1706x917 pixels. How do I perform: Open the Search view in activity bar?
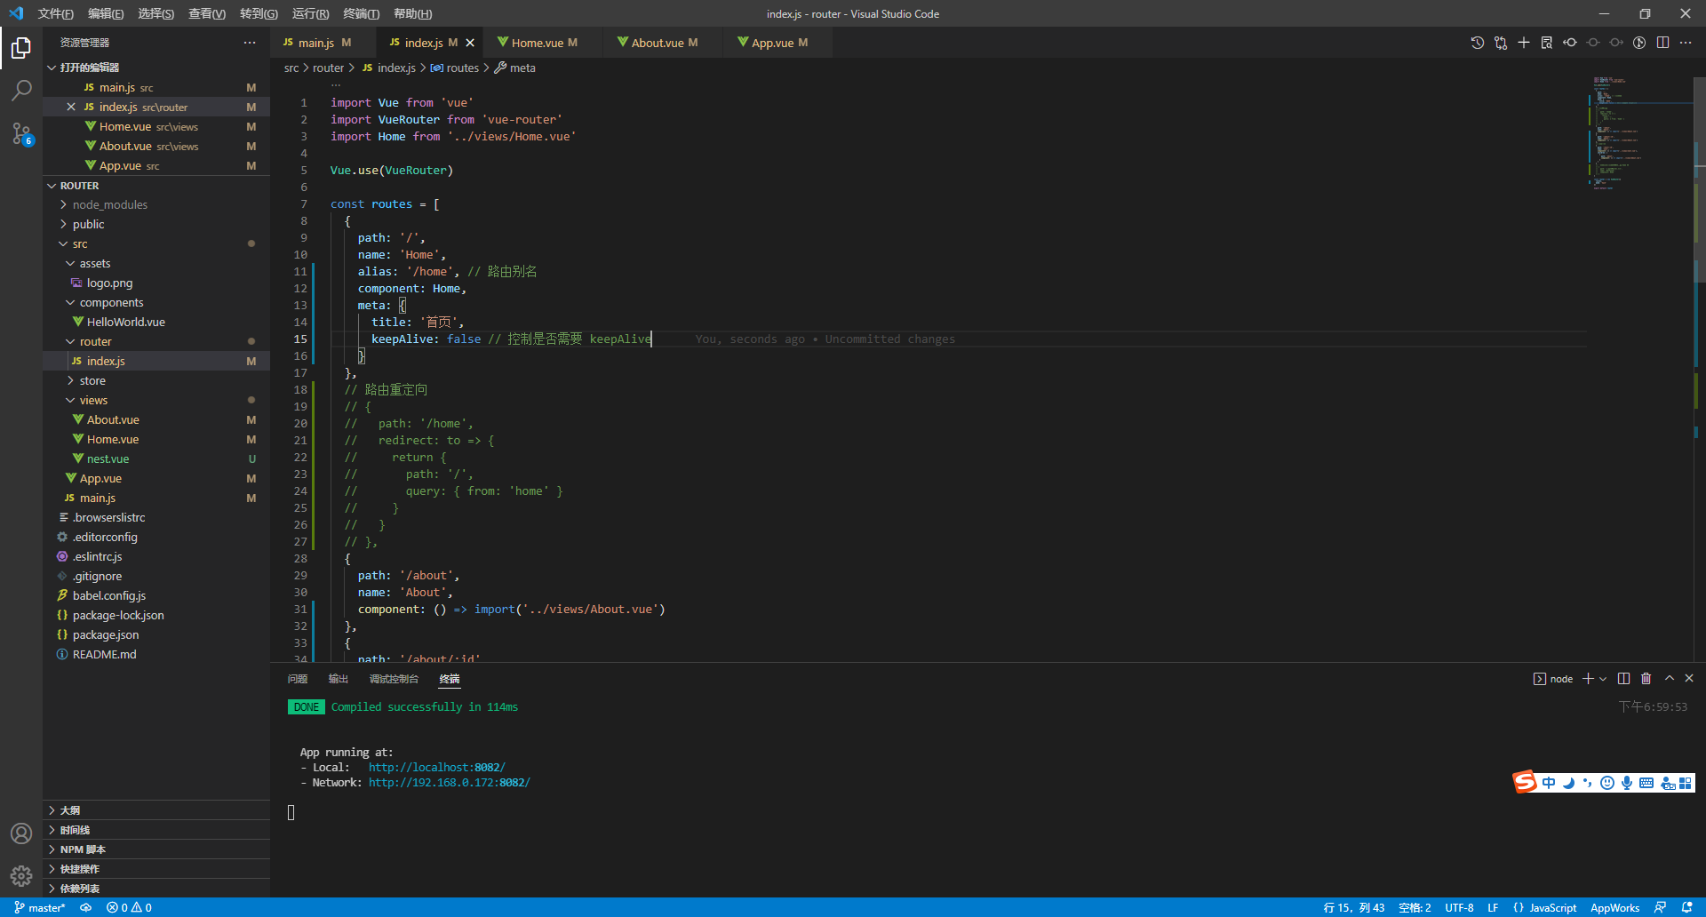click(21, 90)
